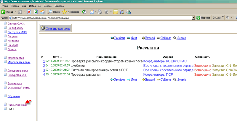Click the Home house icon
The image size is (237, 121).
point(42,12)
